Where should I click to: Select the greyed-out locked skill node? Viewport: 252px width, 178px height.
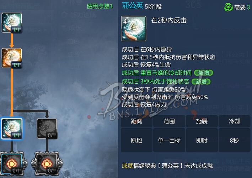(47, 129)
